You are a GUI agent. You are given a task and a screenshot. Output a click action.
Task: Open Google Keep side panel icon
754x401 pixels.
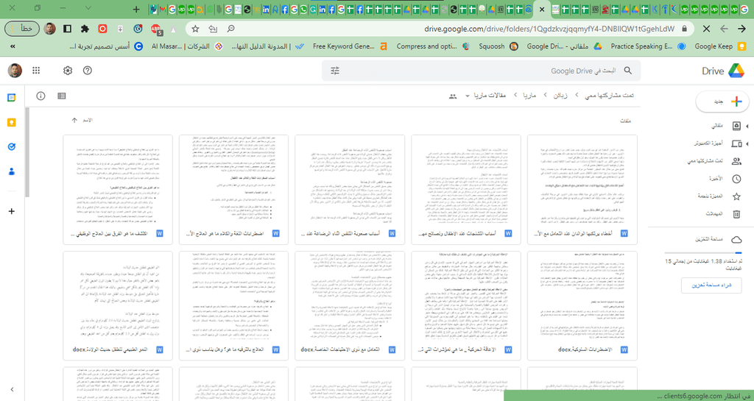(x=12, y=122)
